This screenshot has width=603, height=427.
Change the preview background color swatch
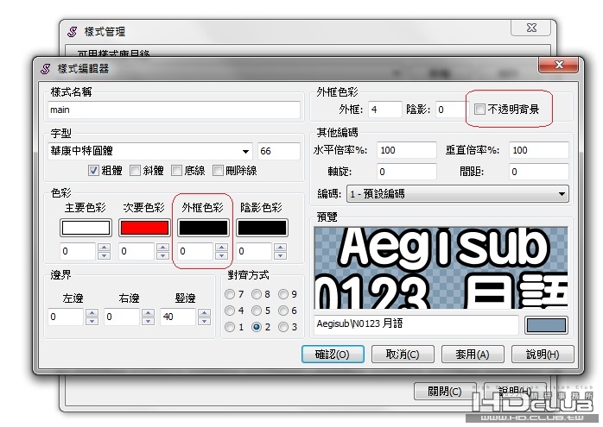546,325
